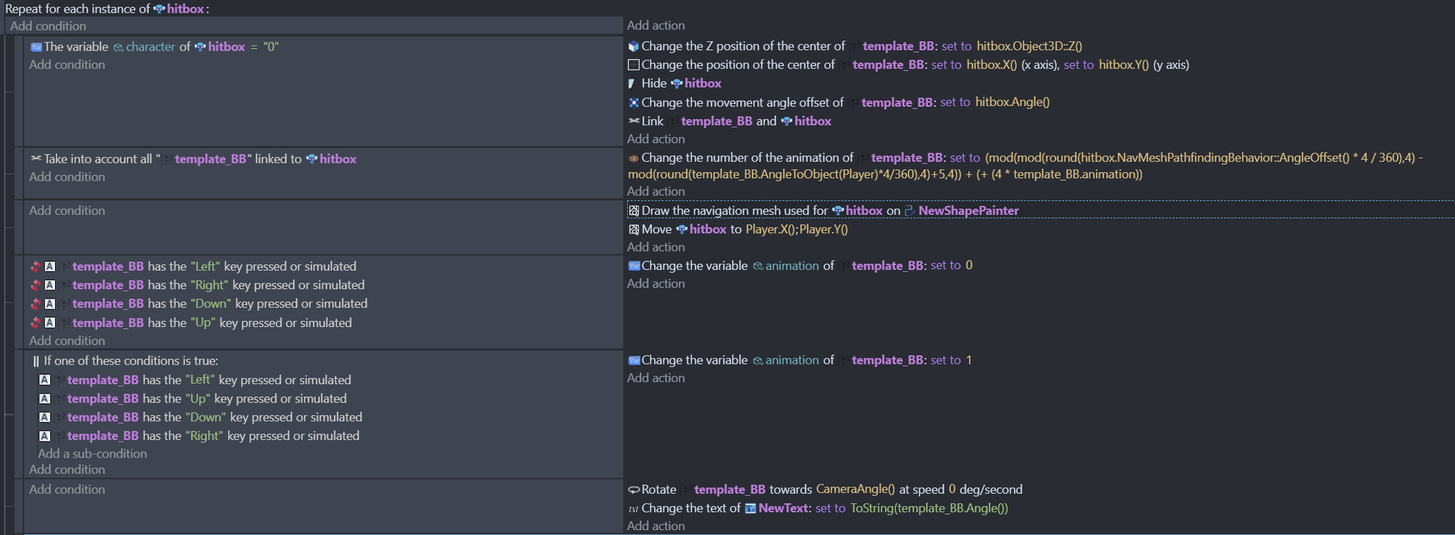Open the NewShapePainter object parameter
Screen dimensions: 1455x535
pyautogui.click(x=968, y=211)
